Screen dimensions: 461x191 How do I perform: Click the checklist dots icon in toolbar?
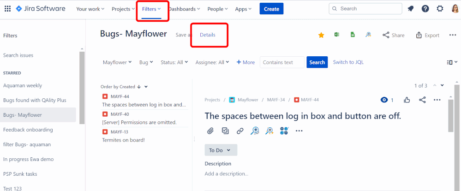coord(284,131)
